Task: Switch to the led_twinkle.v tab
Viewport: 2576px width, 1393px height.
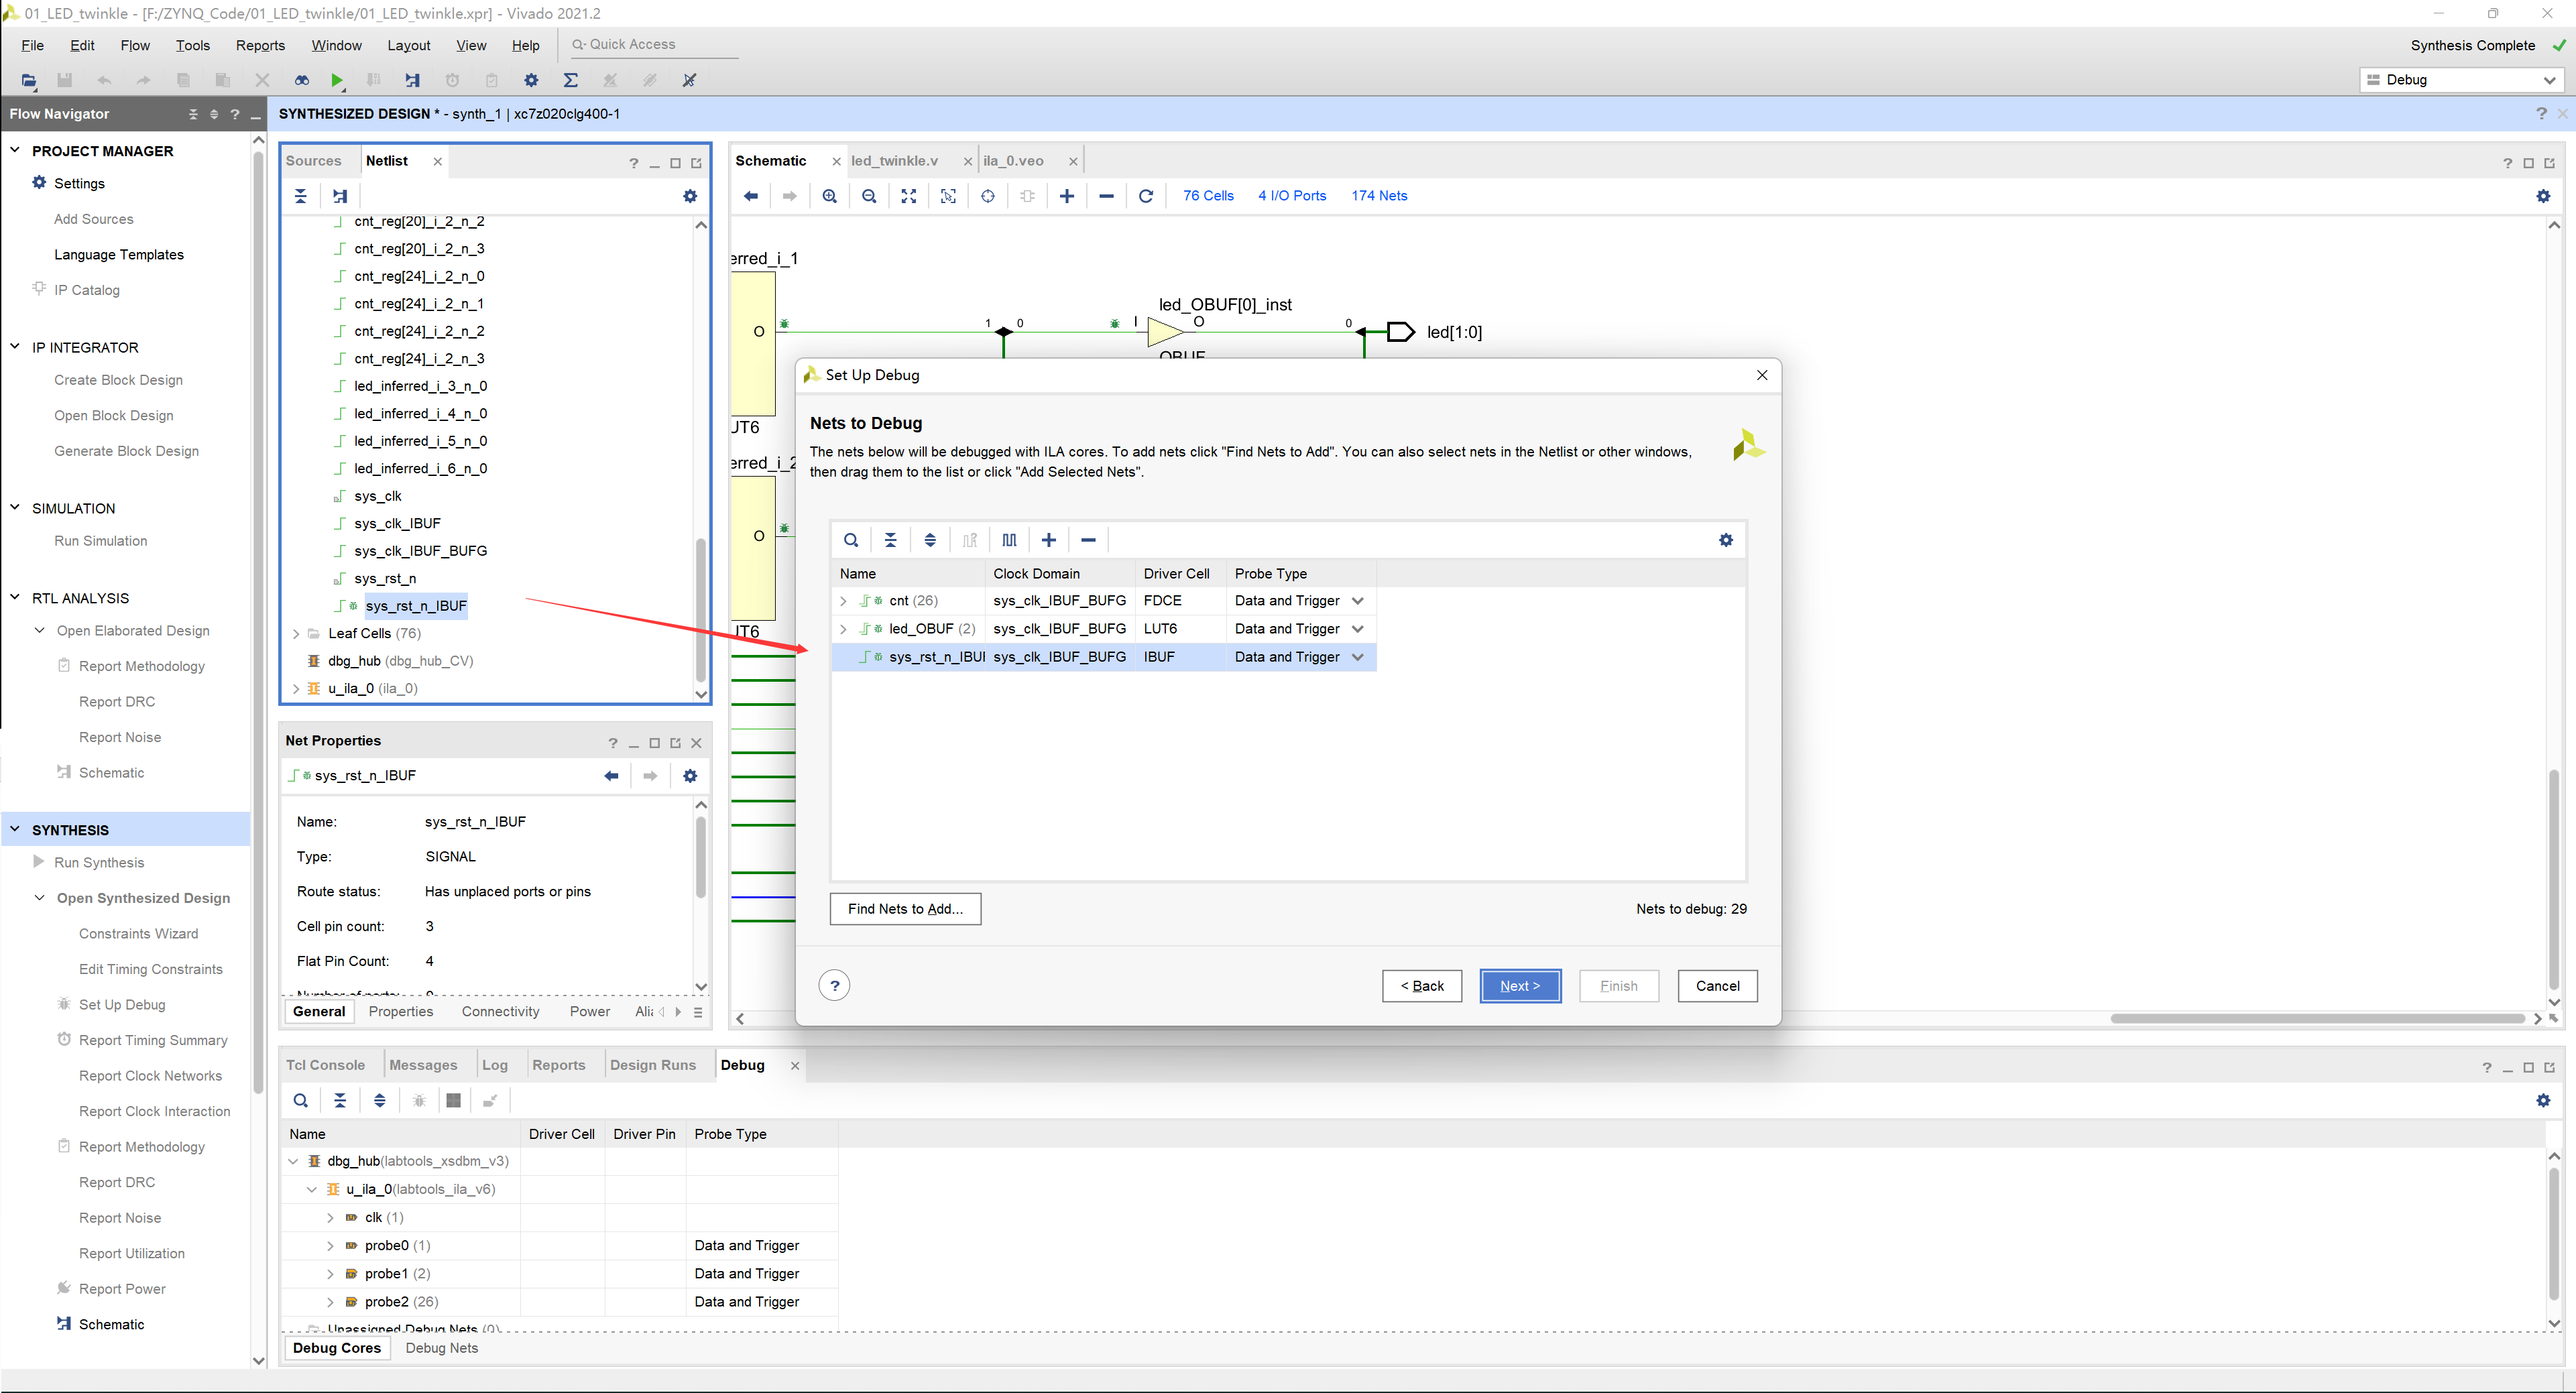Action: [x=895, y=161]
